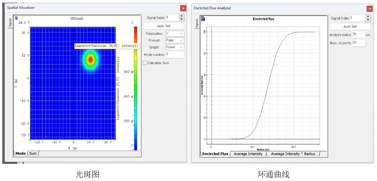Enable the Calculate Sum checkbox
Screen dimensions: 377x181
click(x=145, y=63)
